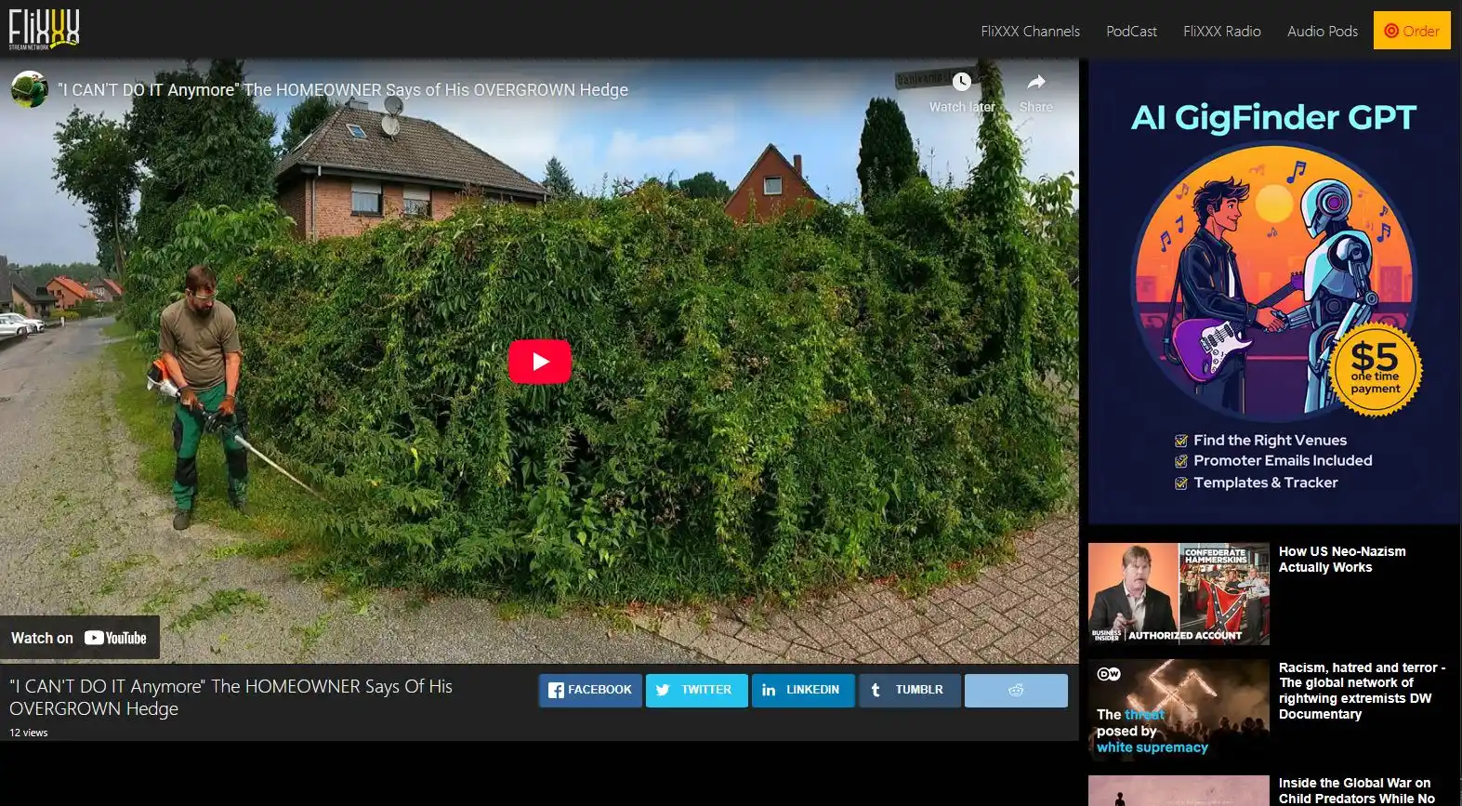This screenshot has width=1462, height=806.
Task: Open the DW rightwing extremists documentary link
Action: (1361, 691)
